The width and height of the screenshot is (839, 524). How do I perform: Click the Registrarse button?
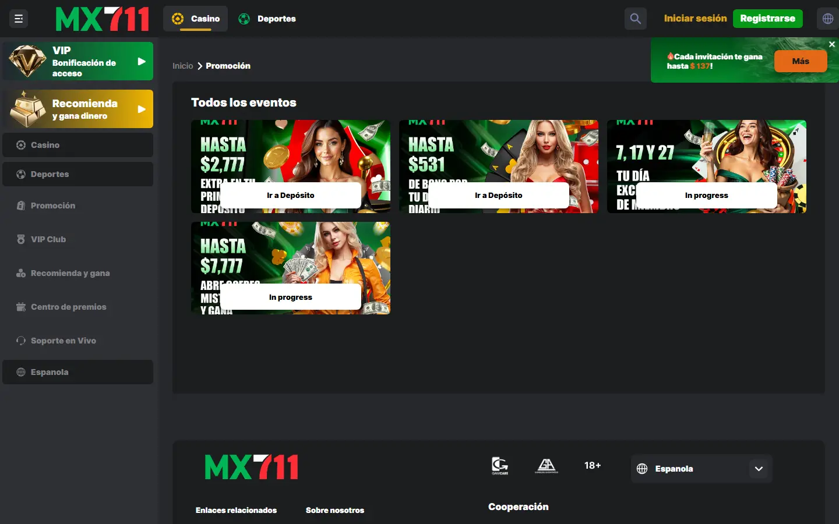(767, 19)
